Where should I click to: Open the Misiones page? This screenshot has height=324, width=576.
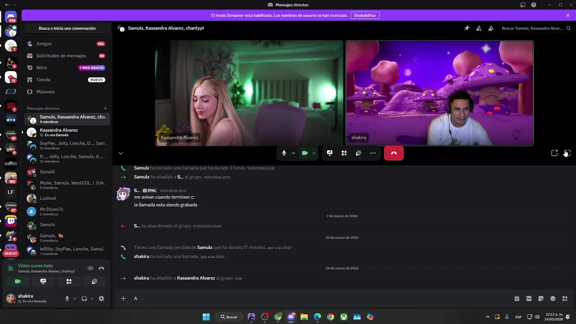tap(66, 92)
